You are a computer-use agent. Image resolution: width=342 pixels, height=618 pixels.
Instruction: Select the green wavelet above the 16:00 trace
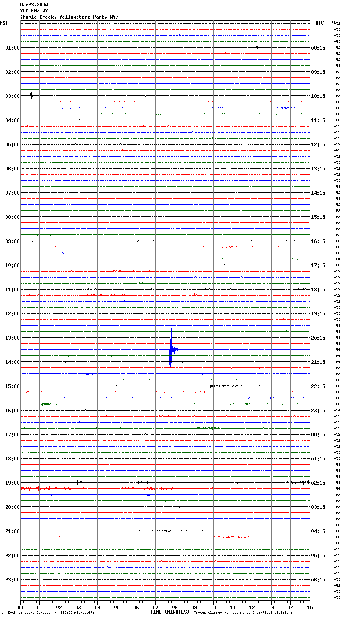(x=46, y=404)
